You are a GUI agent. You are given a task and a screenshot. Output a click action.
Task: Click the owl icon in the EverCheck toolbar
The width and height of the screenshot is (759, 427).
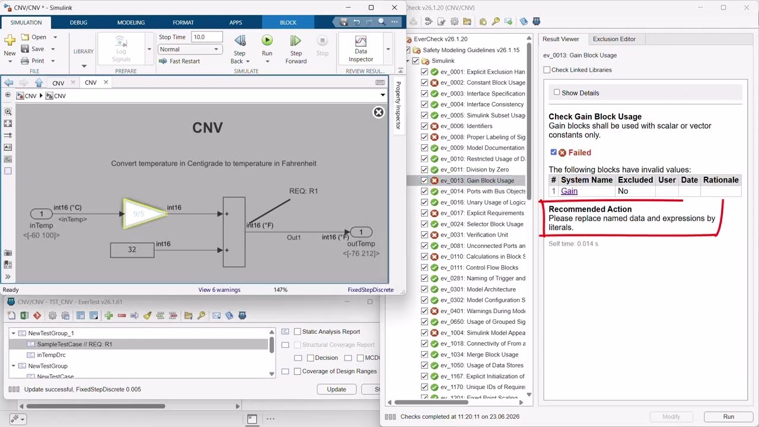pos(537,21)
